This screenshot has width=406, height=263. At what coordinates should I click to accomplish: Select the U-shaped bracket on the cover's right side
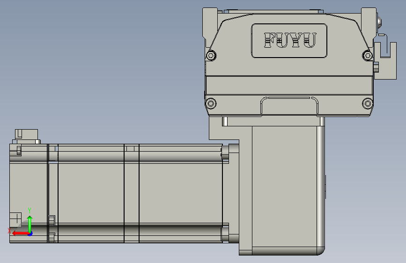(385, 61)
